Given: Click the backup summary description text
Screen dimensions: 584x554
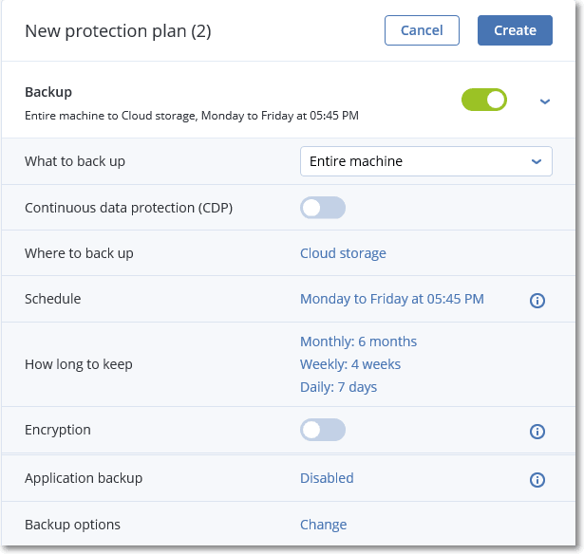Looking at the screenshot, I should (192, 116).
